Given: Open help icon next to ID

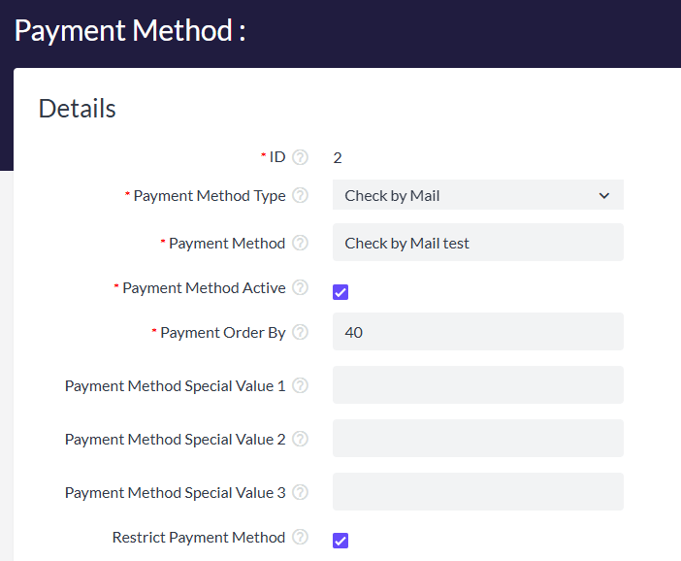Looking at the screenshot, I should point(300,157).
